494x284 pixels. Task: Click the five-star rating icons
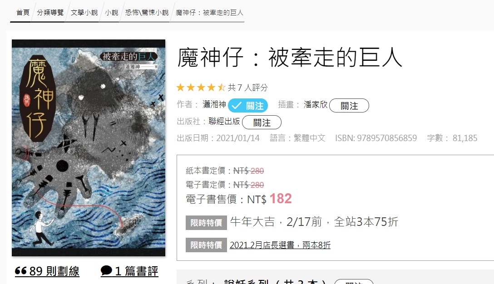click(201, 87)
